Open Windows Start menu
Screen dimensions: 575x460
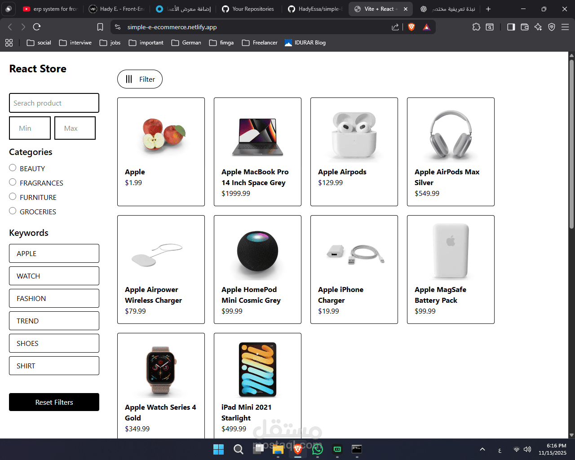coord(219,449)
